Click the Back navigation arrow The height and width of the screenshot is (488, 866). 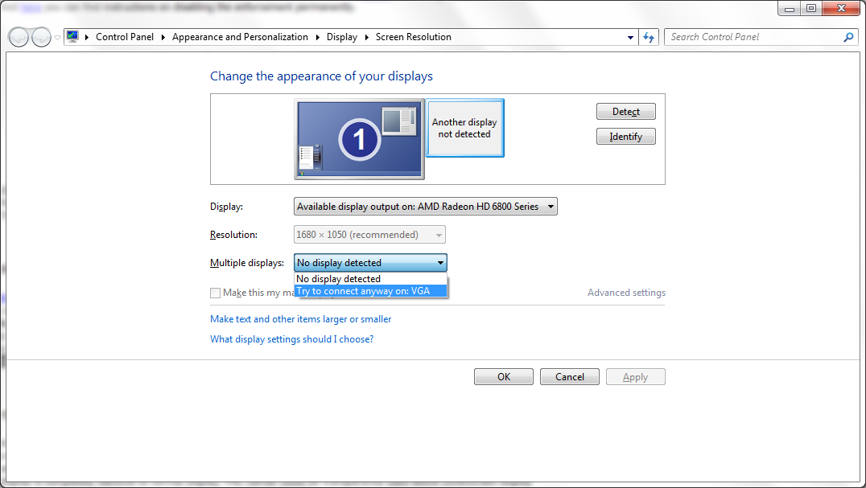click(19, 38)
